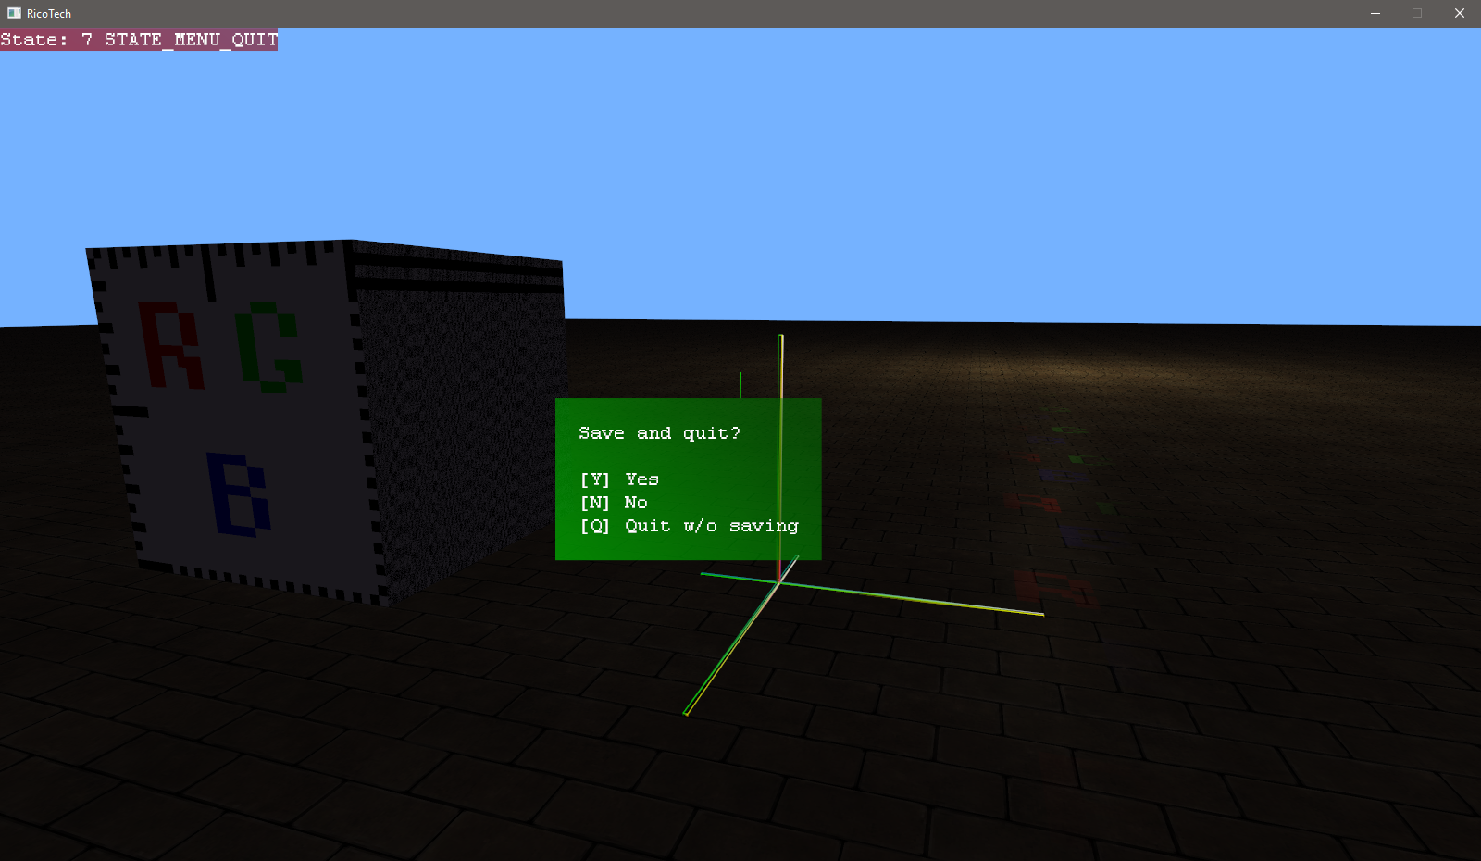
Task: Click the small green line above the dialog
Action: point(740,384)
